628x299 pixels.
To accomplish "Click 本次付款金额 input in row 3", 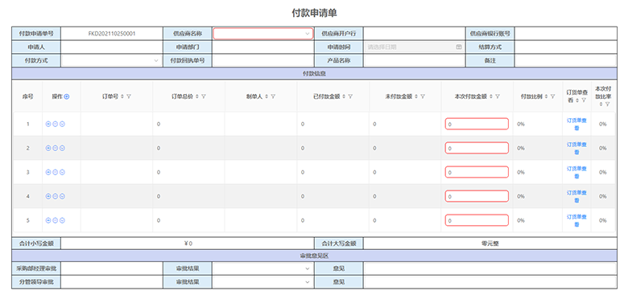I will pyautogui.click(x=477, y=172).
